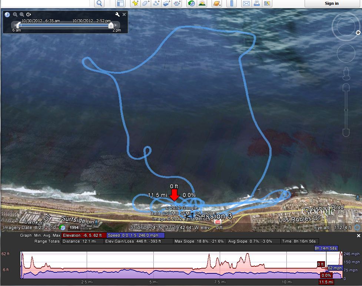The image size is (362, 286).
Task: Click the red arrow placemark on map
Action: (x=174, y=195)
